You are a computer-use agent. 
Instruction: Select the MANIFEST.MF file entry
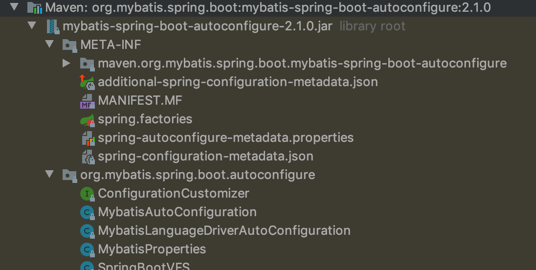click(140, 101)
